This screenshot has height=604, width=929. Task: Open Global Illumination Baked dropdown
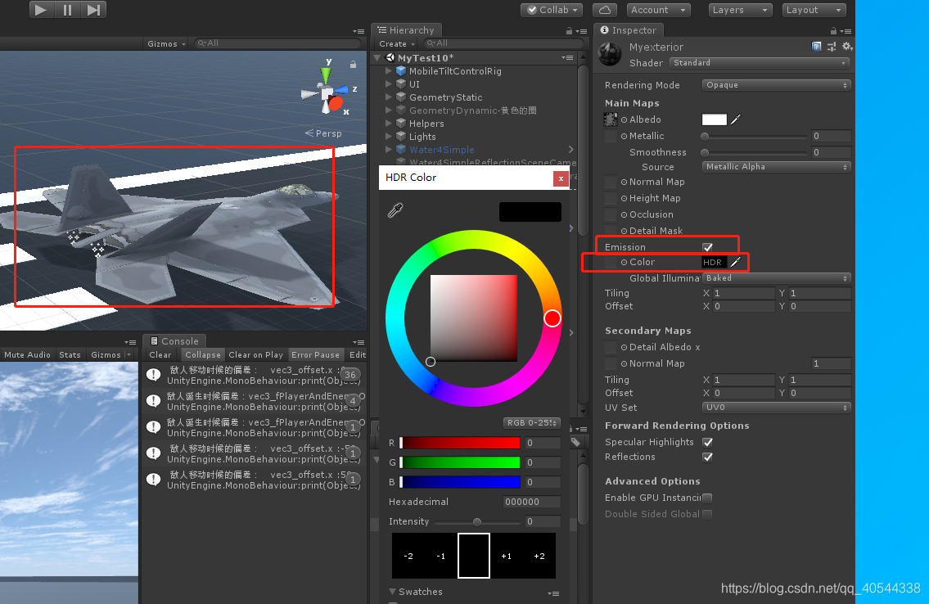(776, 278)
